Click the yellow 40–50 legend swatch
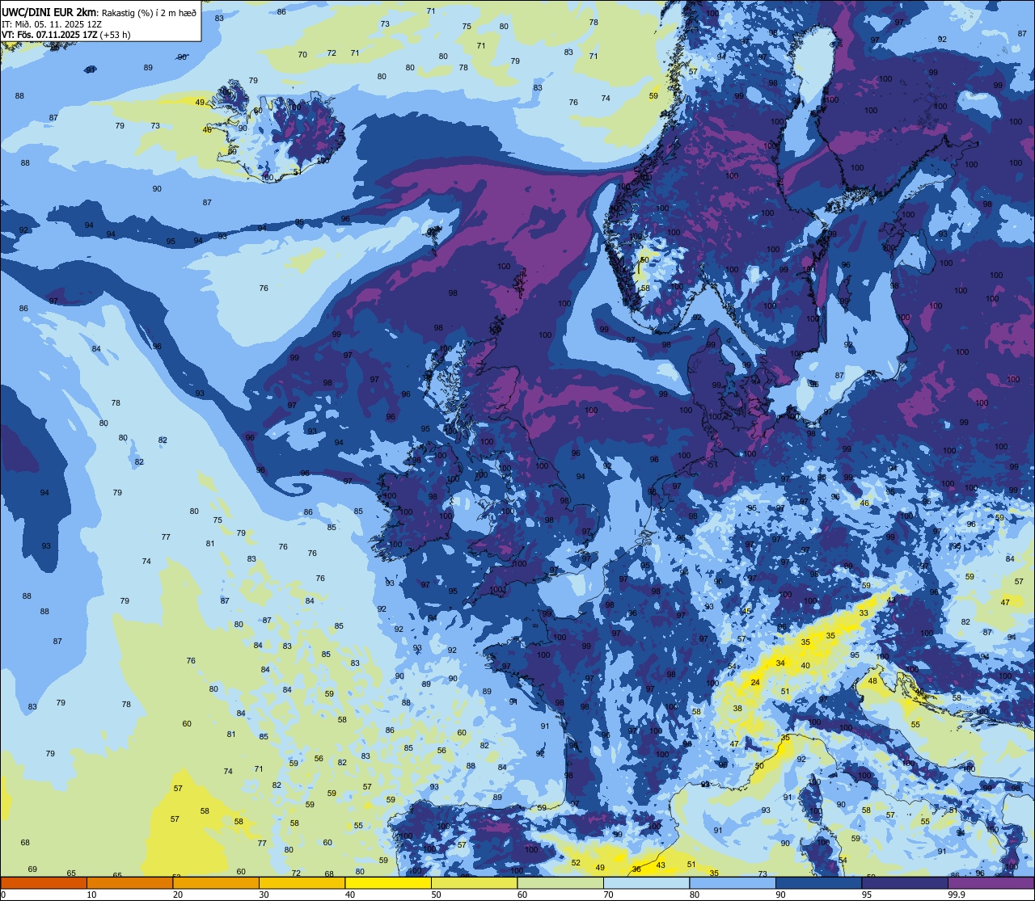This screenshot has width=1035, height=901. pos(388,882)
